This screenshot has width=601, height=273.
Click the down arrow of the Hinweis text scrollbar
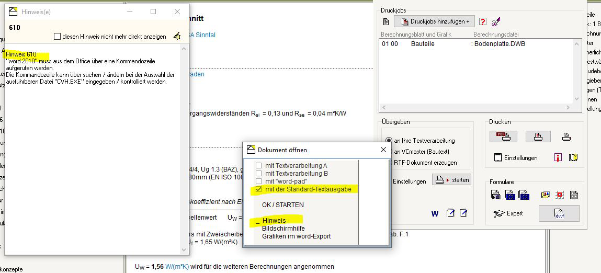(x=185, y=250)
